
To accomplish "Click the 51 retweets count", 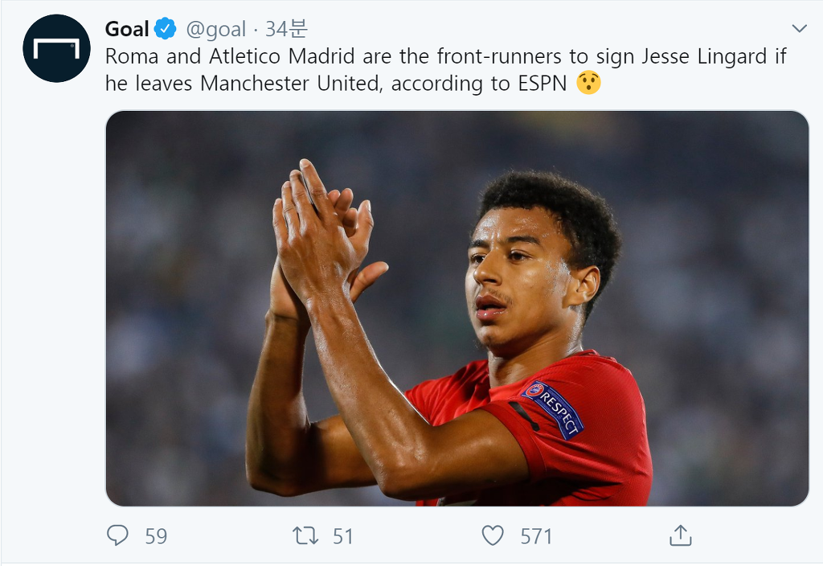I will coord(343,536).
